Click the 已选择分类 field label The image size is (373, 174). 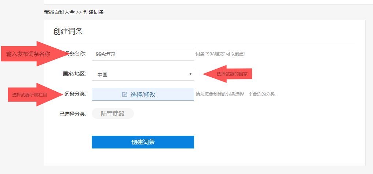click(x=72, y=114)
